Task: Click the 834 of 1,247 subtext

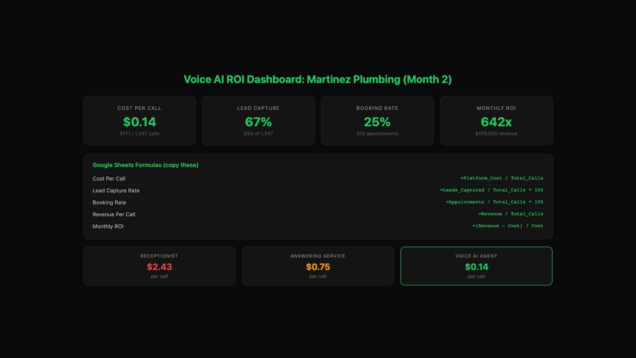Action: [258, 133]
